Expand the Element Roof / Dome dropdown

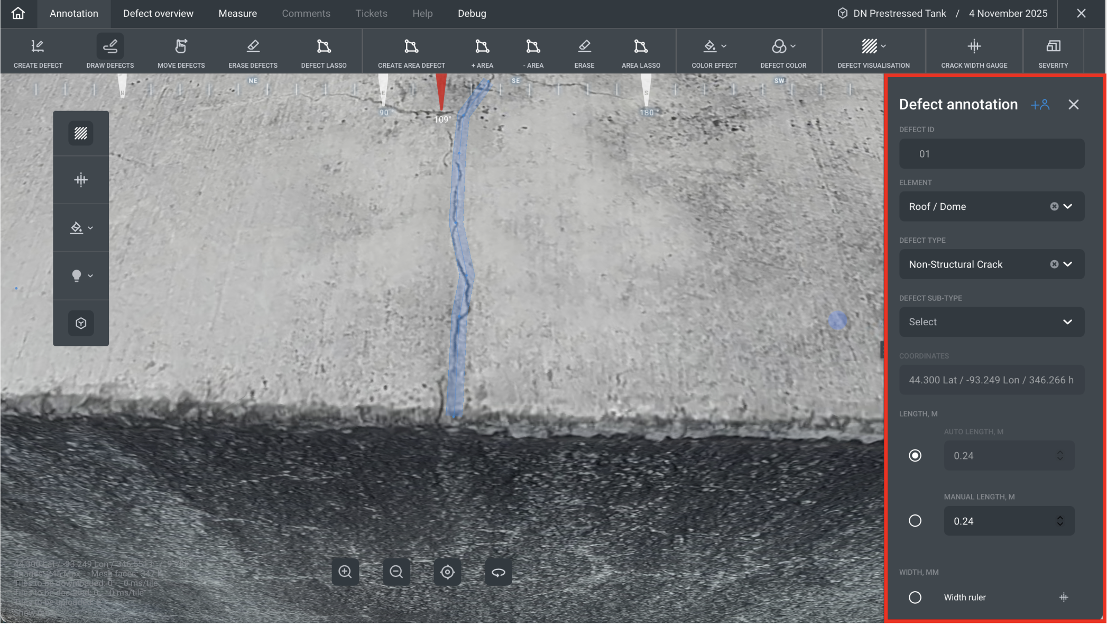(1067, 207)
